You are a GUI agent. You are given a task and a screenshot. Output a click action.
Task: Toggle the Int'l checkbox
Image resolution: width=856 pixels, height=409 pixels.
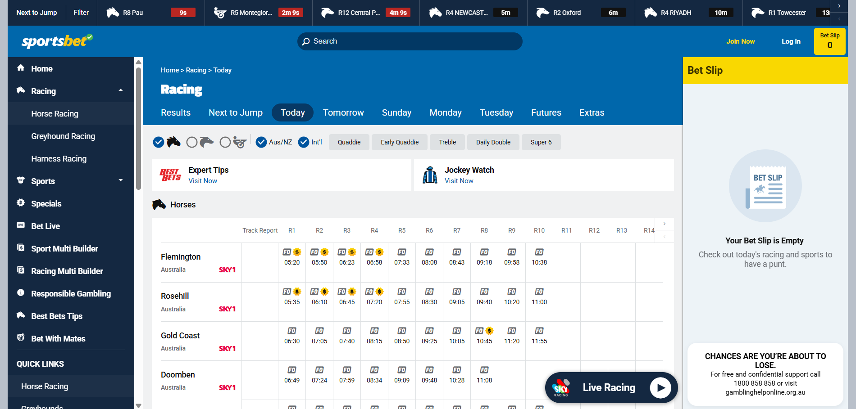pyautogui.click(x=304, y=142)
